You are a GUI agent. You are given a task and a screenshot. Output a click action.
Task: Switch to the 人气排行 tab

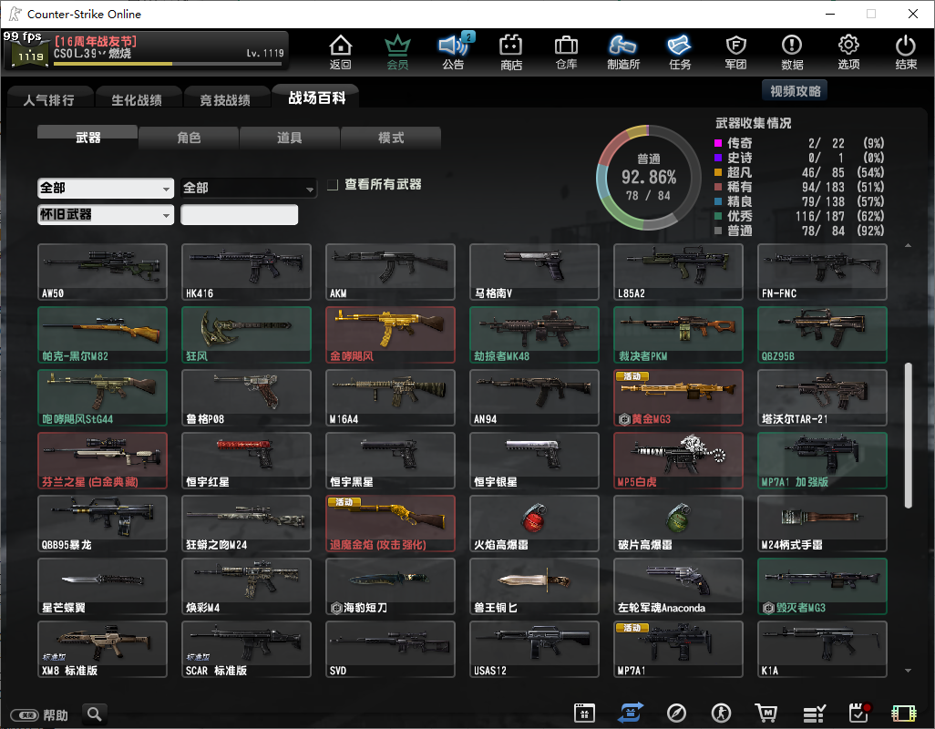(x=50, y=98)
